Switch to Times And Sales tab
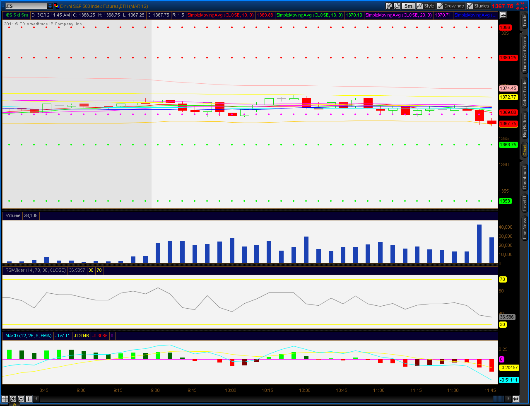The height and width of the screenshot is (406, 530). (x=525, y=53)
